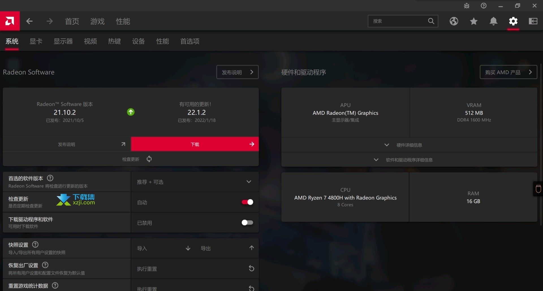Open the 首页 top menu

point(72,21)
